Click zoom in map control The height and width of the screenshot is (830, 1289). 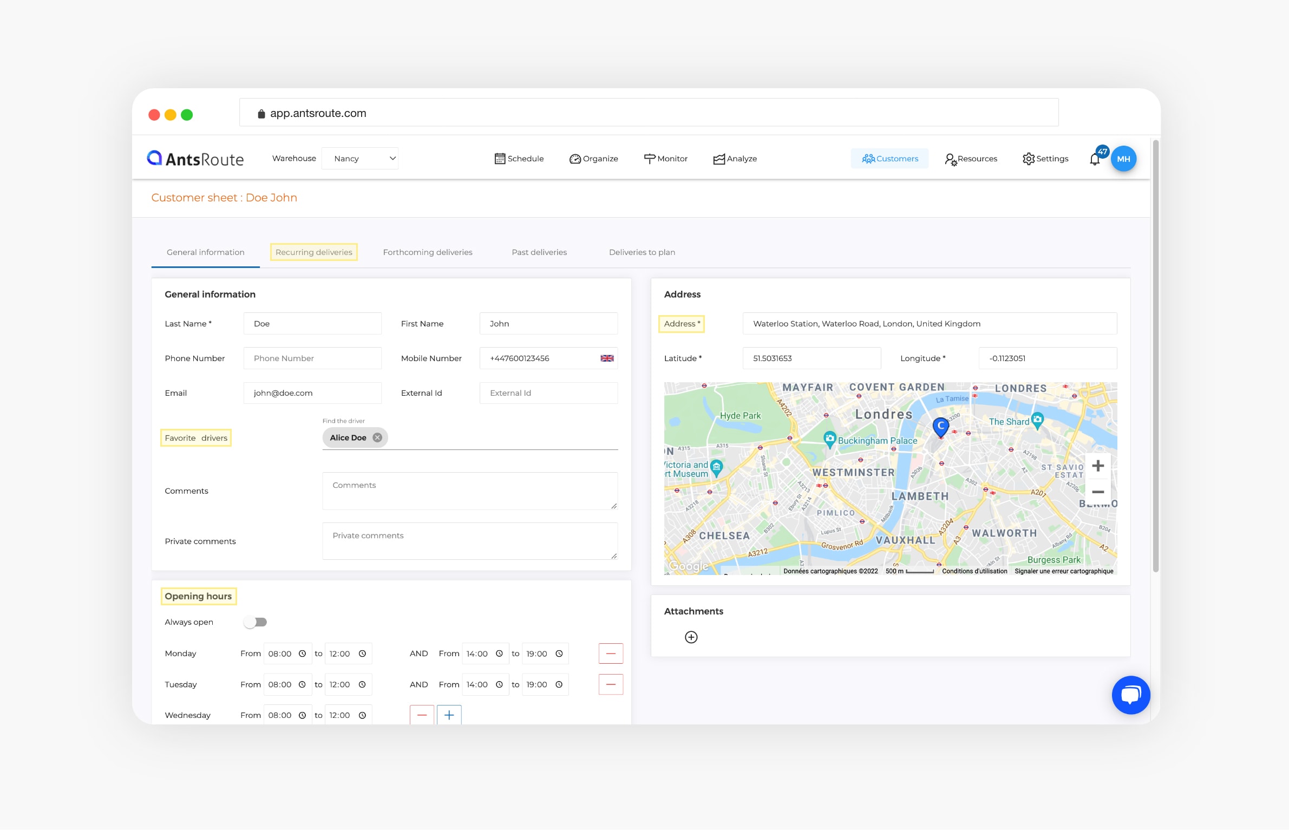1096,465
